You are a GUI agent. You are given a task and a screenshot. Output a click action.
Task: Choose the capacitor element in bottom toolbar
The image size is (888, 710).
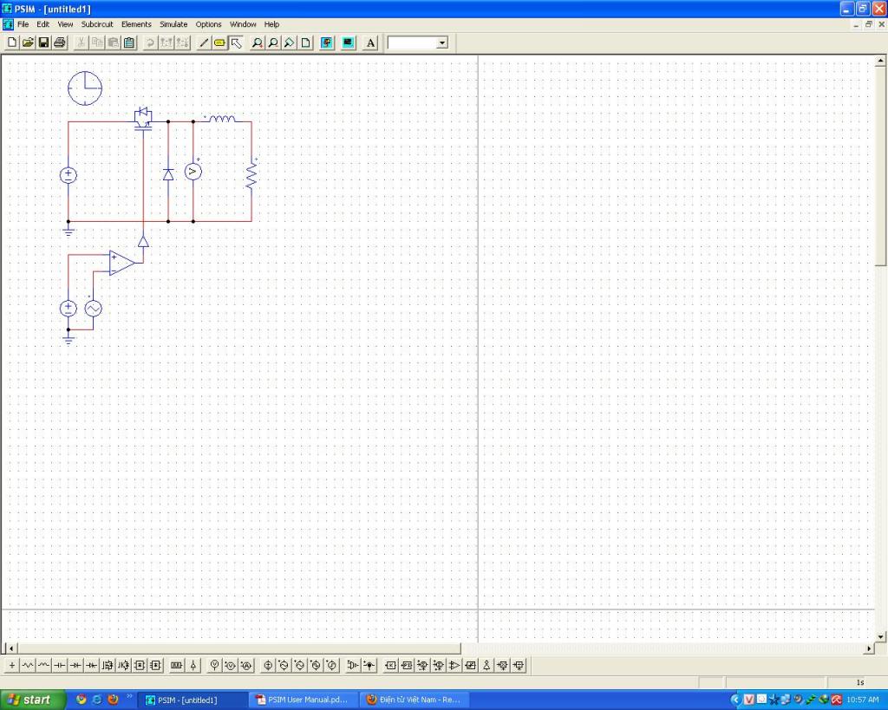[x=60, y=666]
